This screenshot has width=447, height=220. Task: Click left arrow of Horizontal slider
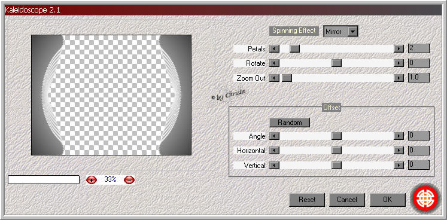tap(274, 150)
